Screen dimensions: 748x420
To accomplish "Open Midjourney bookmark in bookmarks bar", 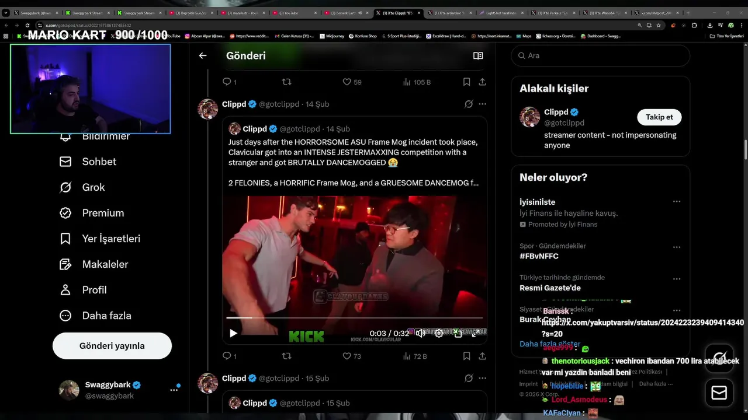I will click(331, 36).
